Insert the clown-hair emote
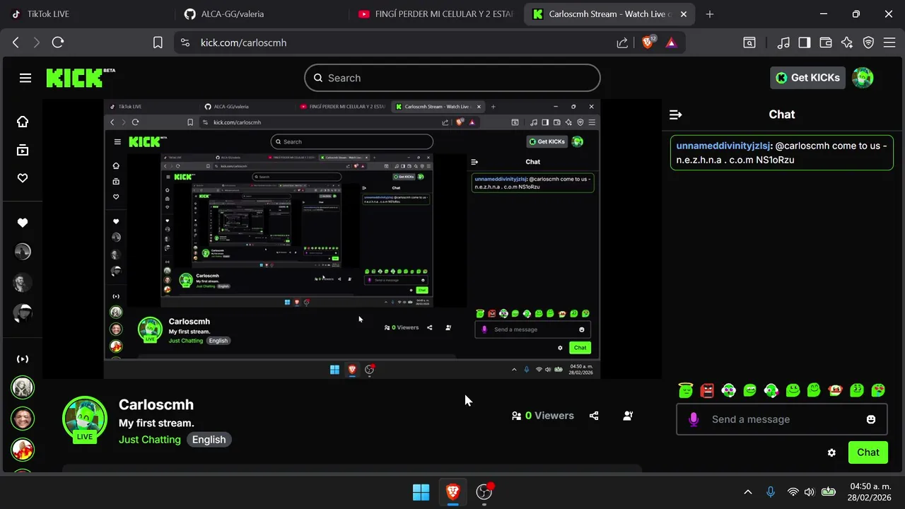 [836, 390]
